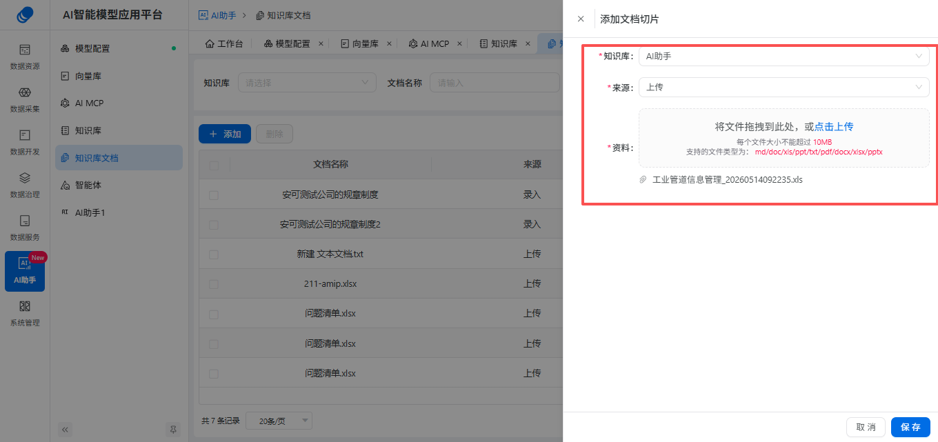This screenshot has height=442, width=938.
Task: Click uploaded file 工业管道信息管理_20260514092235.xls
Action: 728,180
